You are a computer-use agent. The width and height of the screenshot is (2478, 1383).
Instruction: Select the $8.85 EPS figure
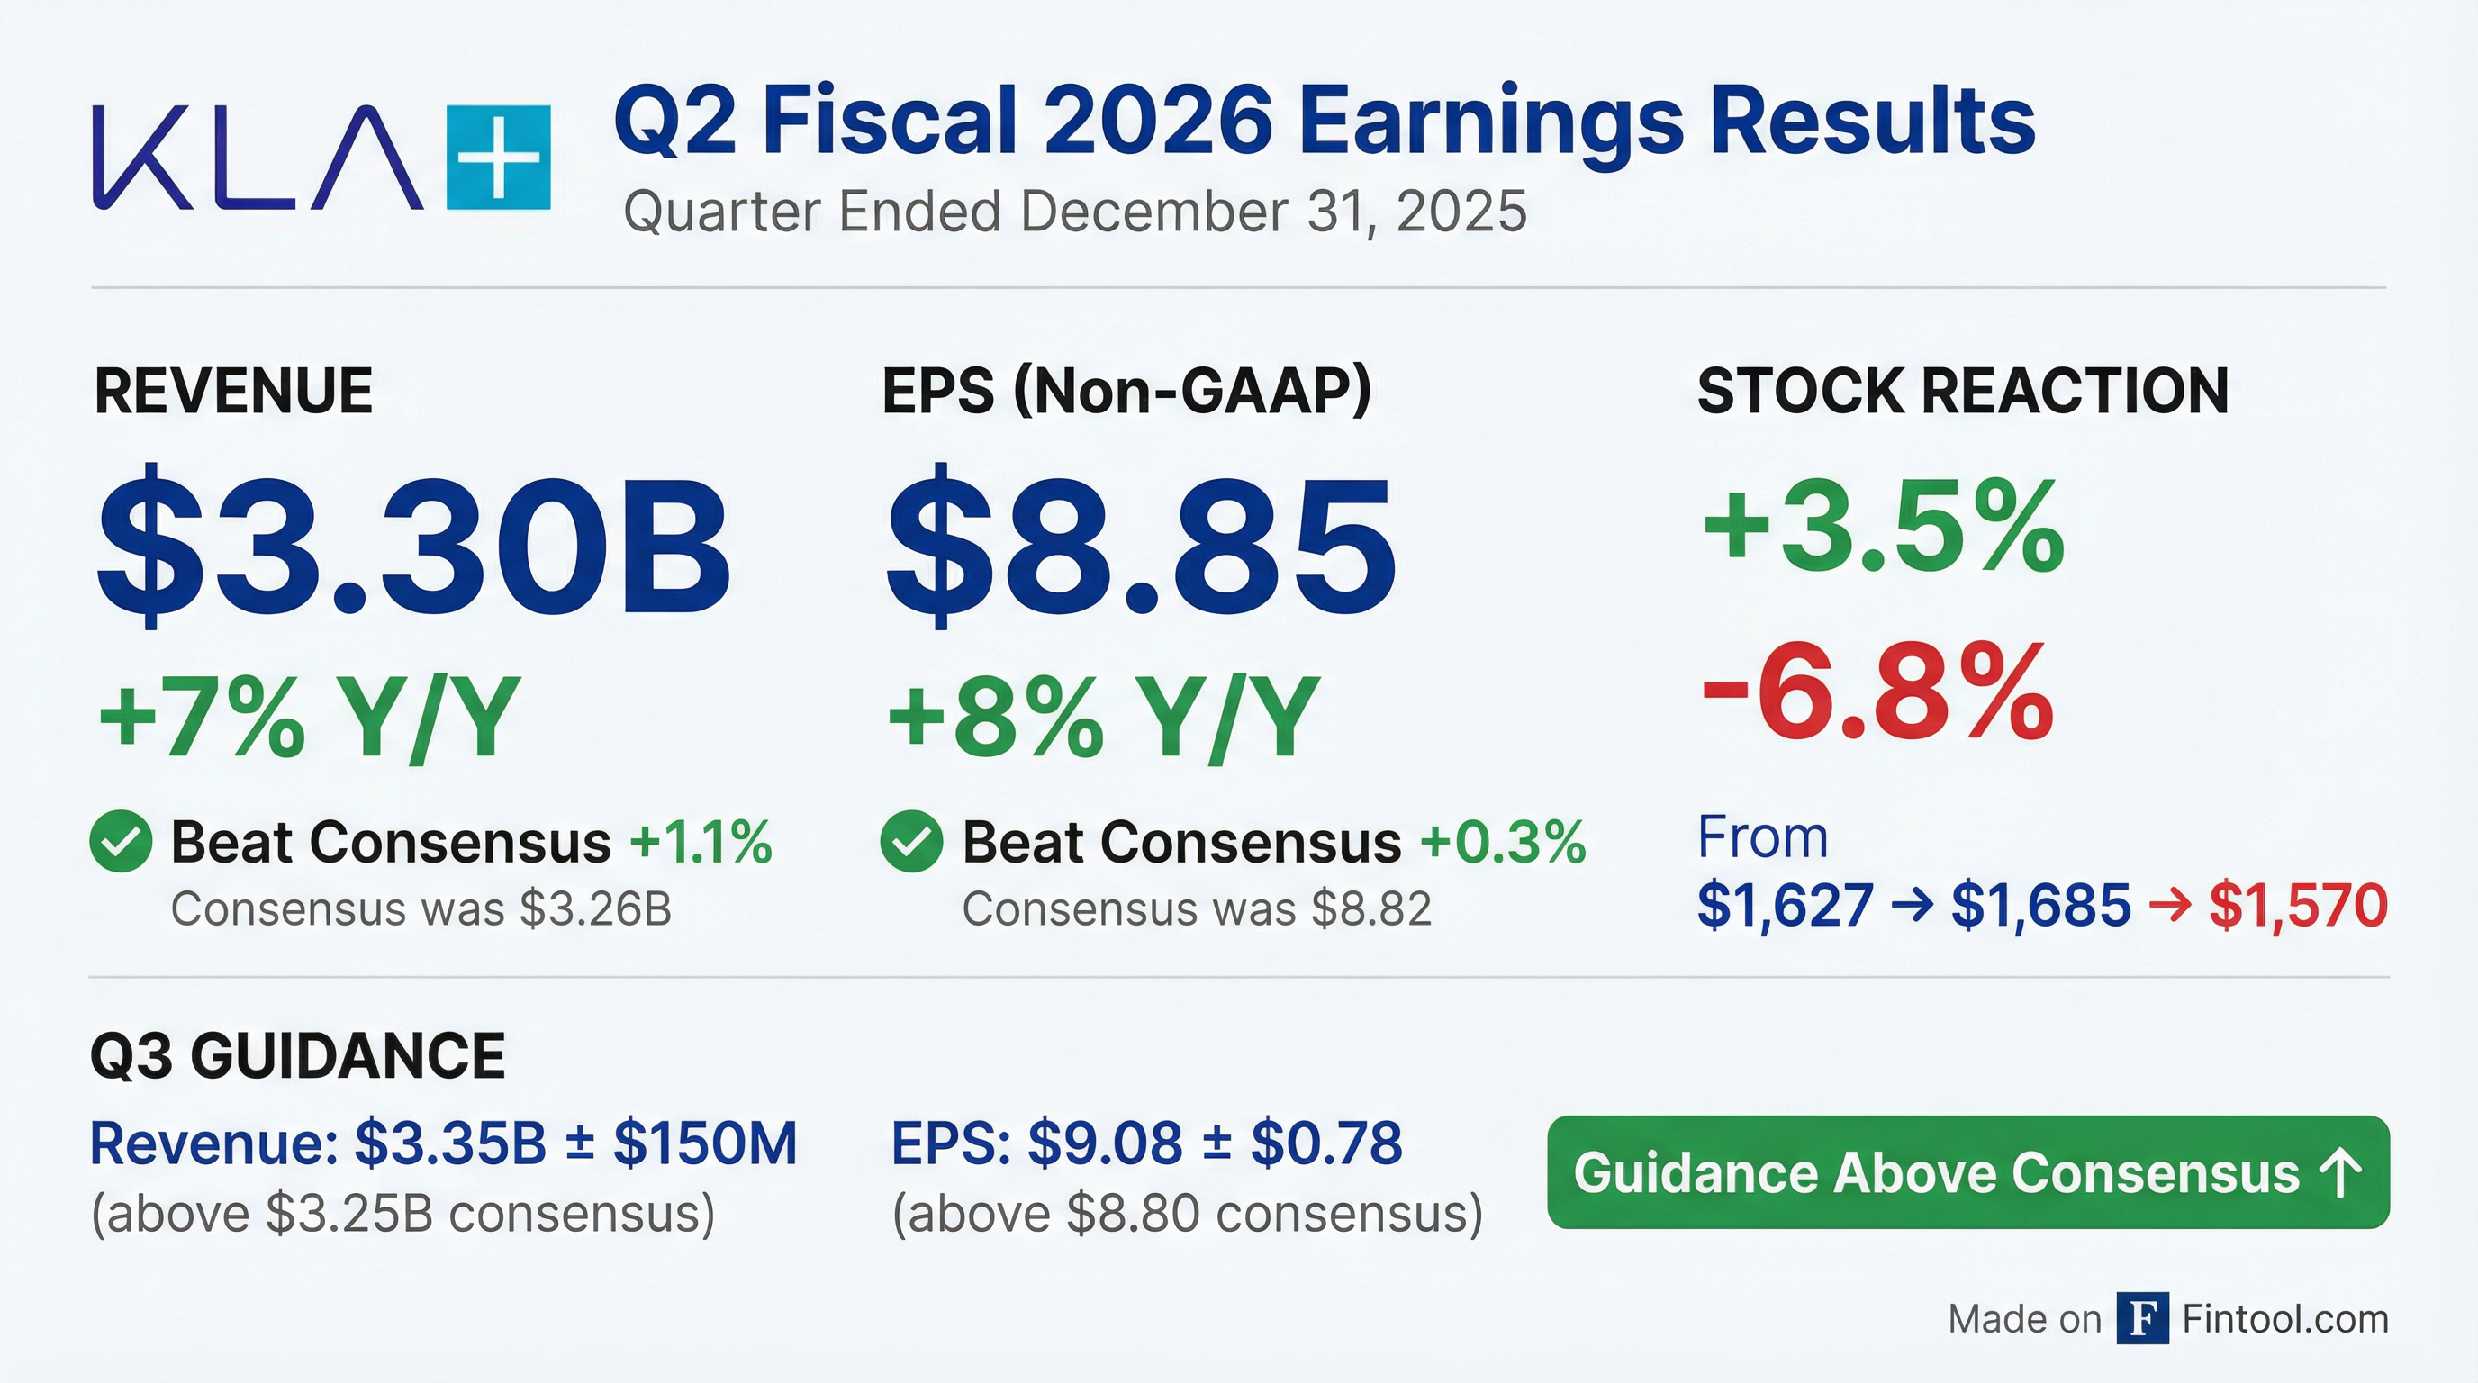click(1140, 547)
